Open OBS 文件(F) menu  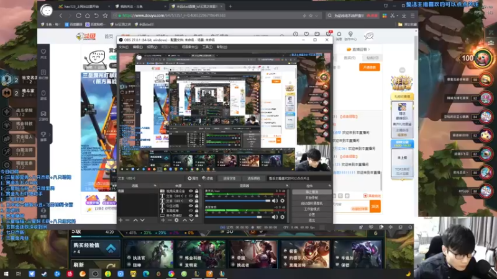click(123, 47)
